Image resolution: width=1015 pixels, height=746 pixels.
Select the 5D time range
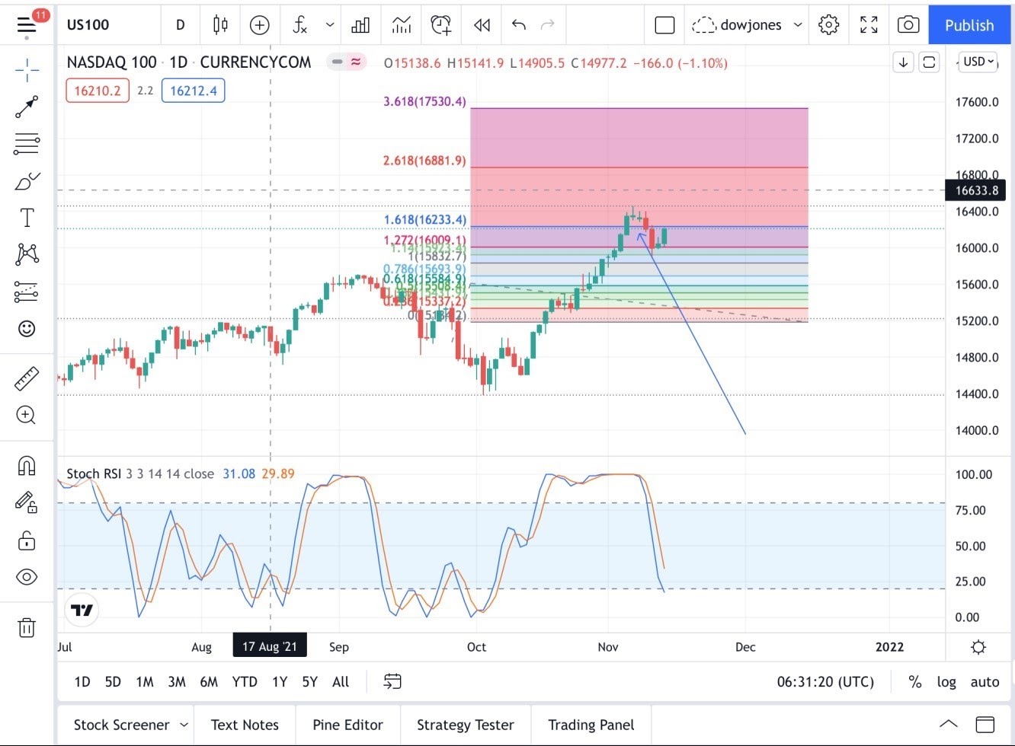(113, 682)
